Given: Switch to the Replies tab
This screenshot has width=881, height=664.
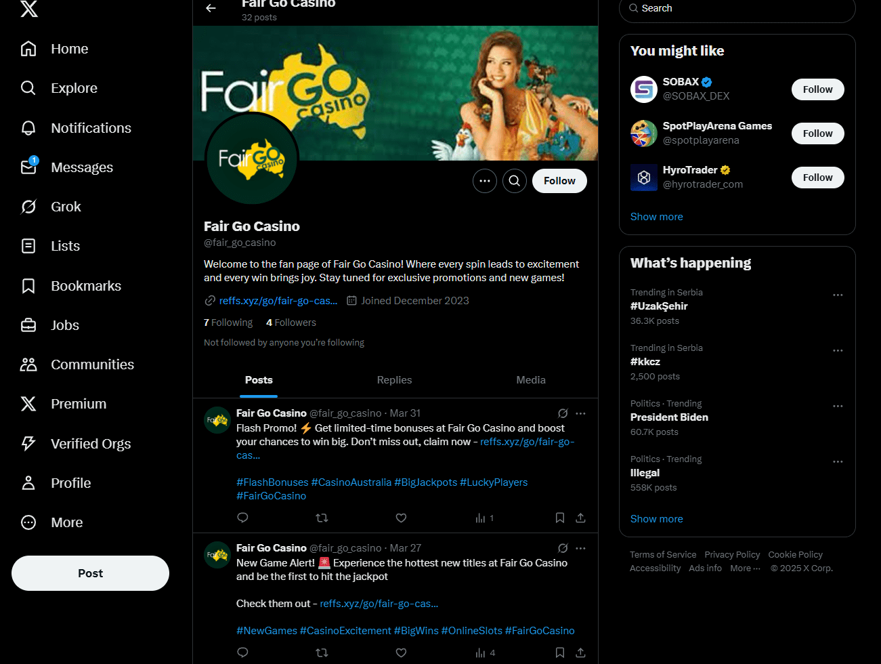Looking at the screenshot, I should [394, 380].
